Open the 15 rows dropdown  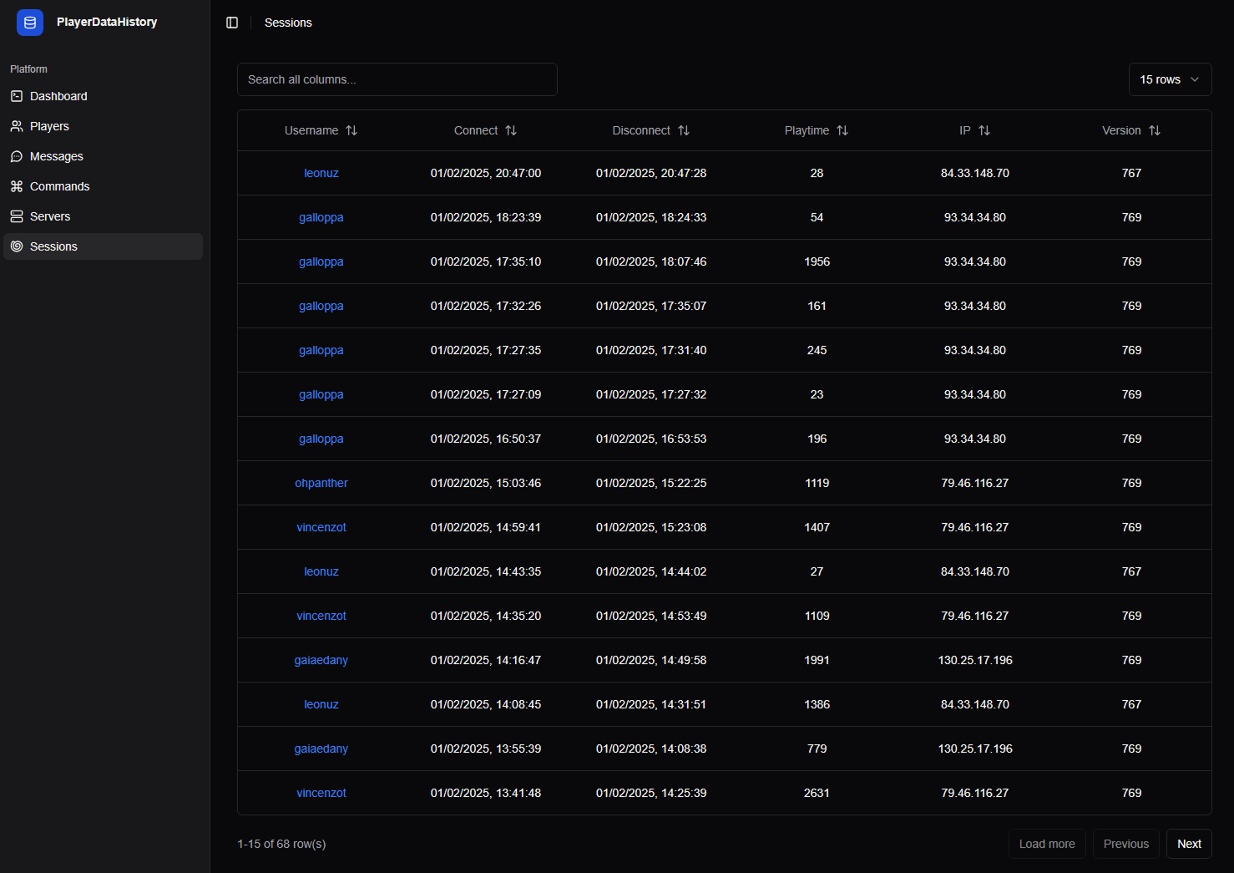pos(1170,79)
